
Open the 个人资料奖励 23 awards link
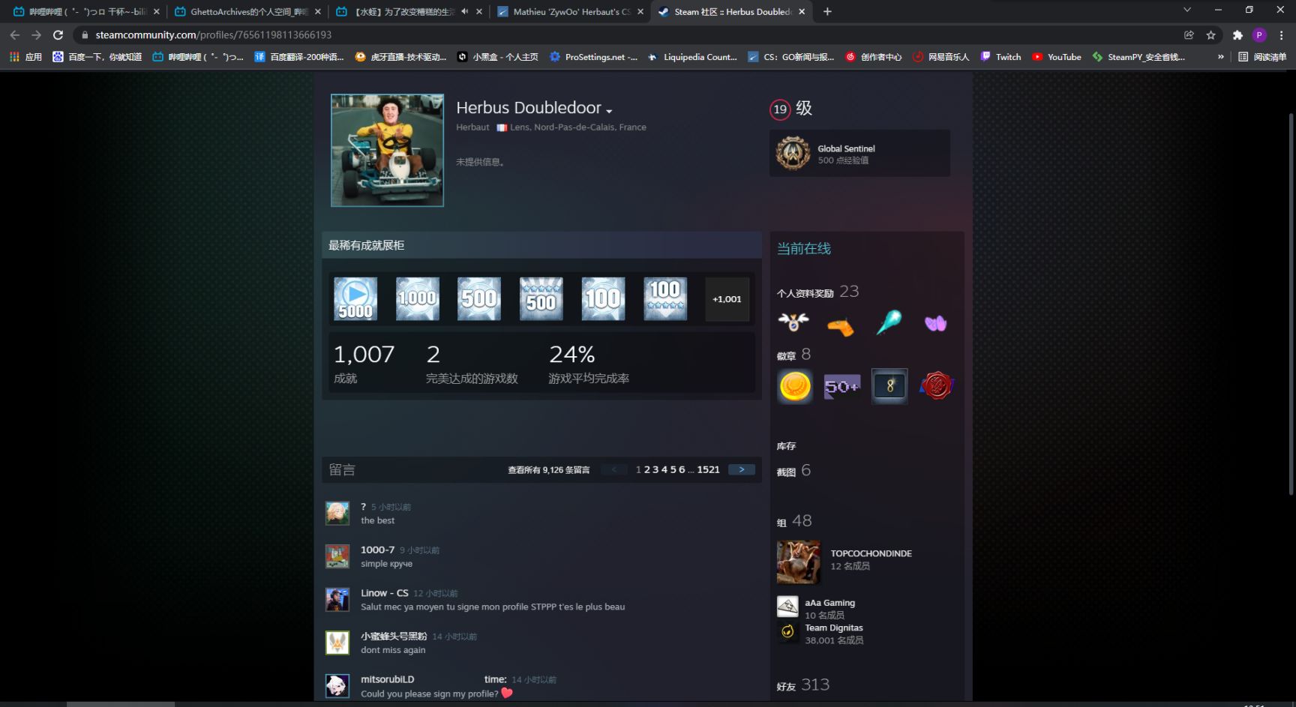click(x=817, y=292)
